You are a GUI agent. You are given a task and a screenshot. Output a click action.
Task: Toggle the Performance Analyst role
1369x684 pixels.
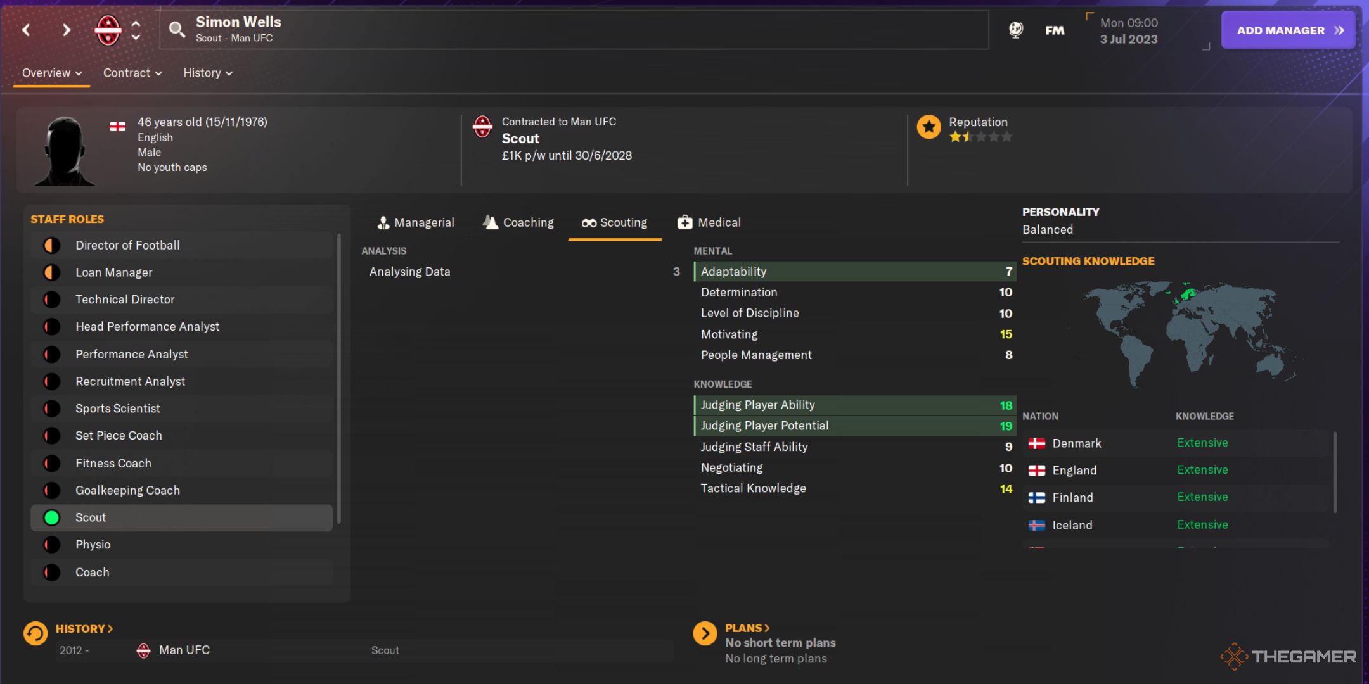132,353
